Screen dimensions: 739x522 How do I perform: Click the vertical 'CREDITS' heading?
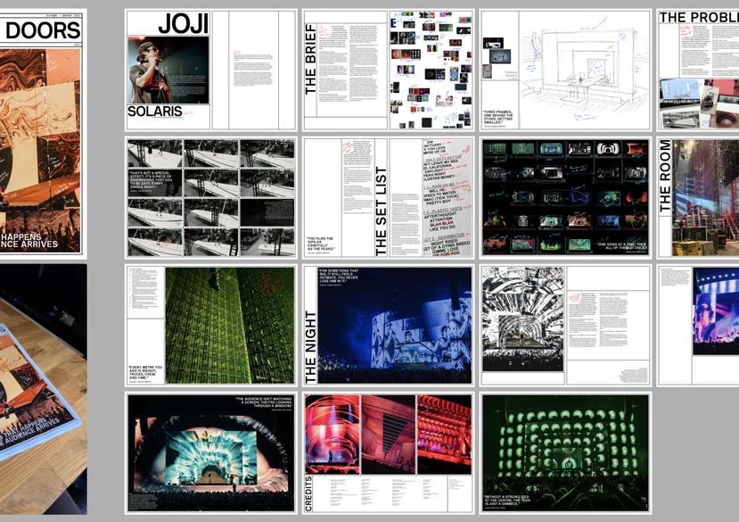(x=309, y=493)
